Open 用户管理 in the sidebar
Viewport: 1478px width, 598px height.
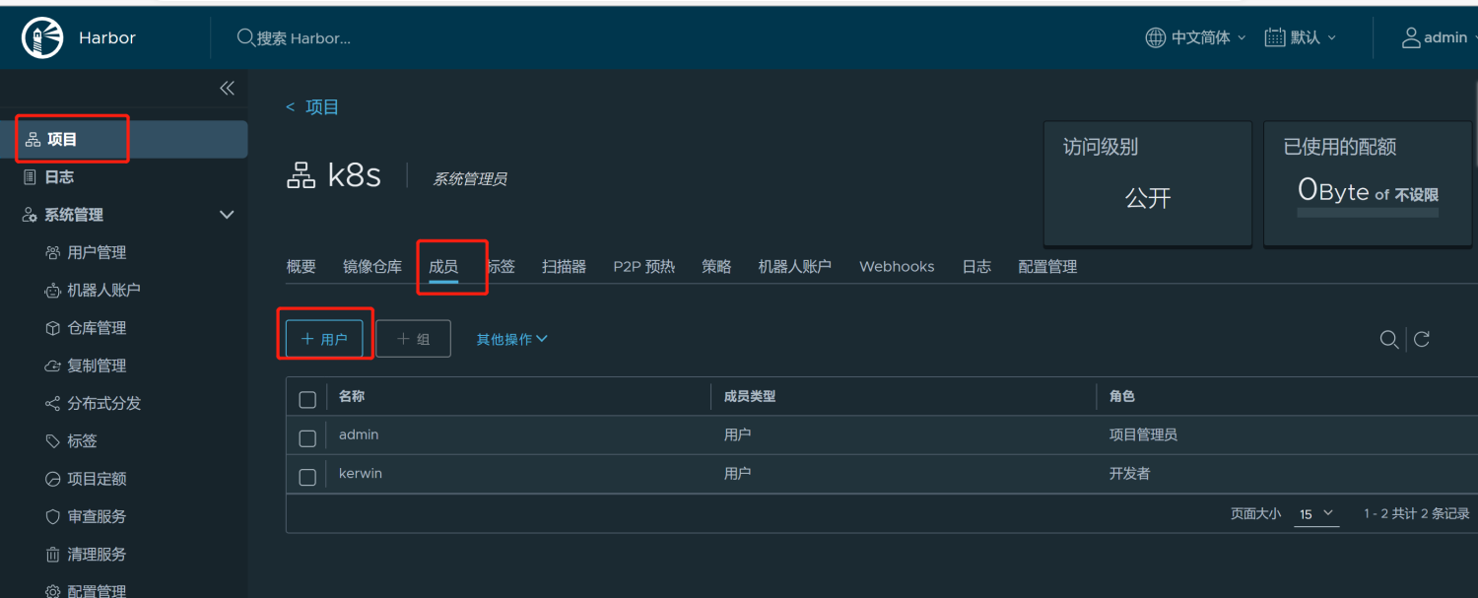click(97, 253)
